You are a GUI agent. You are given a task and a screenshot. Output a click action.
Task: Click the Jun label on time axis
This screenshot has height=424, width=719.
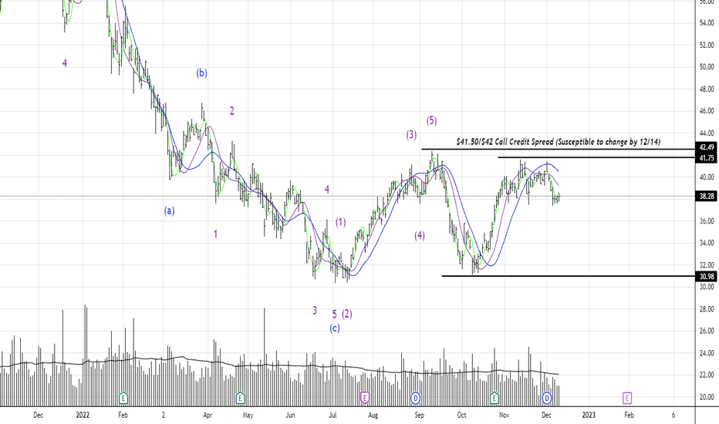pos(290,416)
